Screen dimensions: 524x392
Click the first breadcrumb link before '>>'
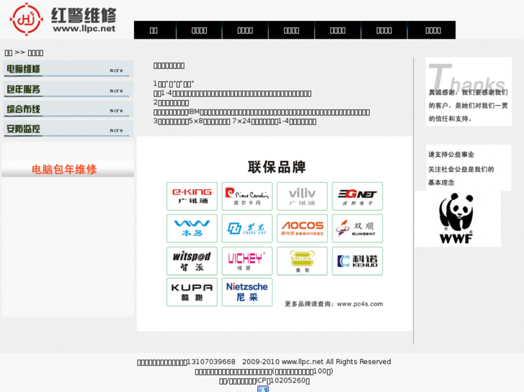[x=9, y=53]
